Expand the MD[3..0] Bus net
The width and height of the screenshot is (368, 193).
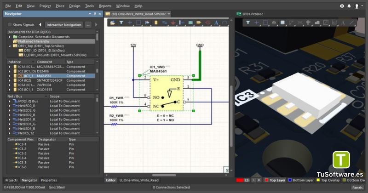coord(10,101)
